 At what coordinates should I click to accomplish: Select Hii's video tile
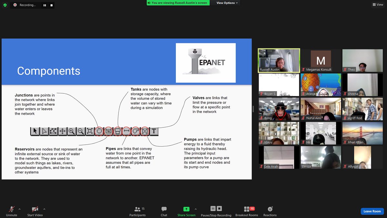(321, 133)
